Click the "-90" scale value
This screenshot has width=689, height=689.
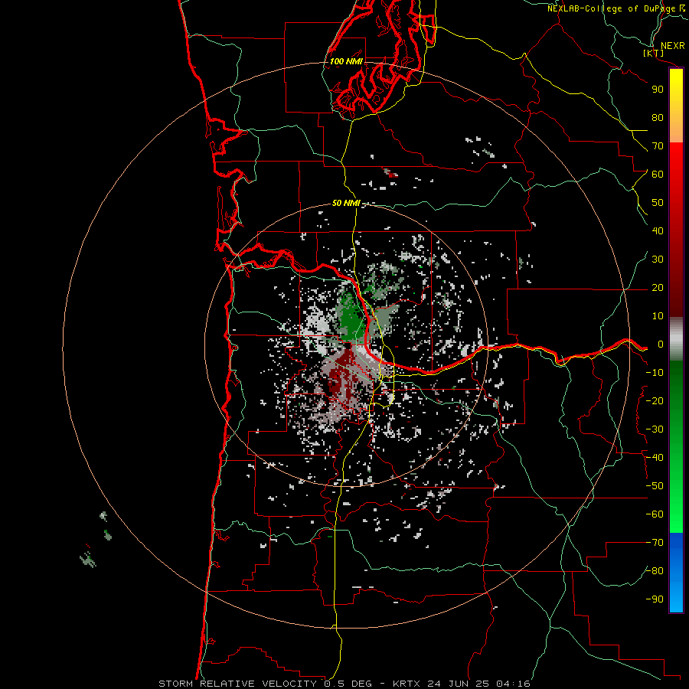pyautogui.click(x=655, y=599)
